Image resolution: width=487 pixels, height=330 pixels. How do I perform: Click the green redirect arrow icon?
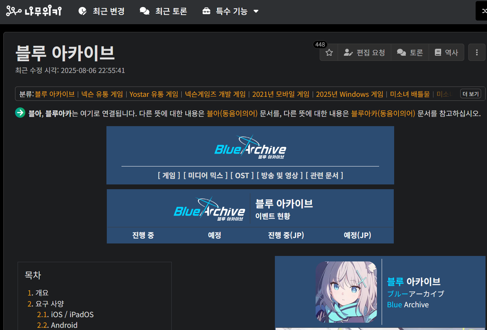coord(20,113)
